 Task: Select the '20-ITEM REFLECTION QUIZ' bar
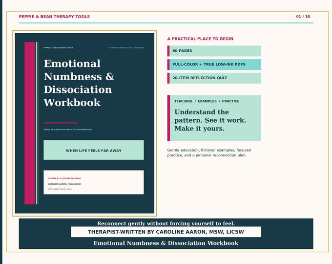214,78
